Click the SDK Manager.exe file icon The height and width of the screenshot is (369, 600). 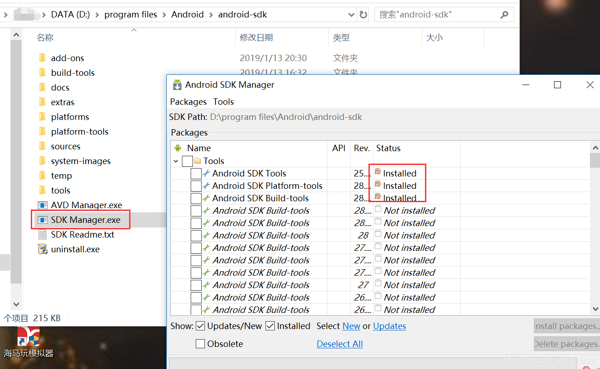tap(43, 220)
